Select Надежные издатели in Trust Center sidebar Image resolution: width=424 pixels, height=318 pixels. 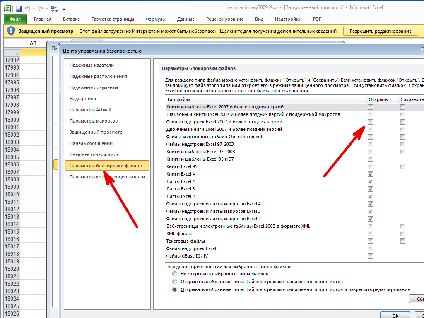coord(92,65)
